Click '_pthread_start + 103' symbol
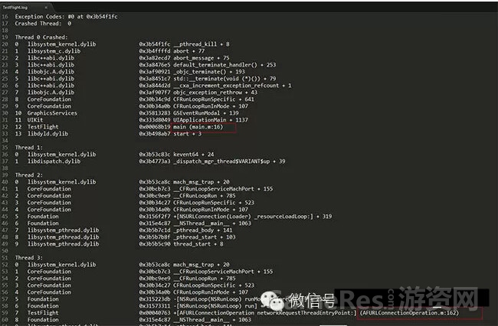 tap(205, 237)
